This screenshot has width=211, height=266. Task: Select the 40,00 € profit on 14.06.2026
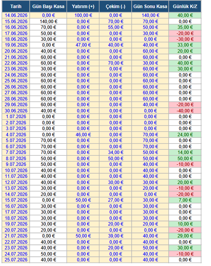point(185,15)
